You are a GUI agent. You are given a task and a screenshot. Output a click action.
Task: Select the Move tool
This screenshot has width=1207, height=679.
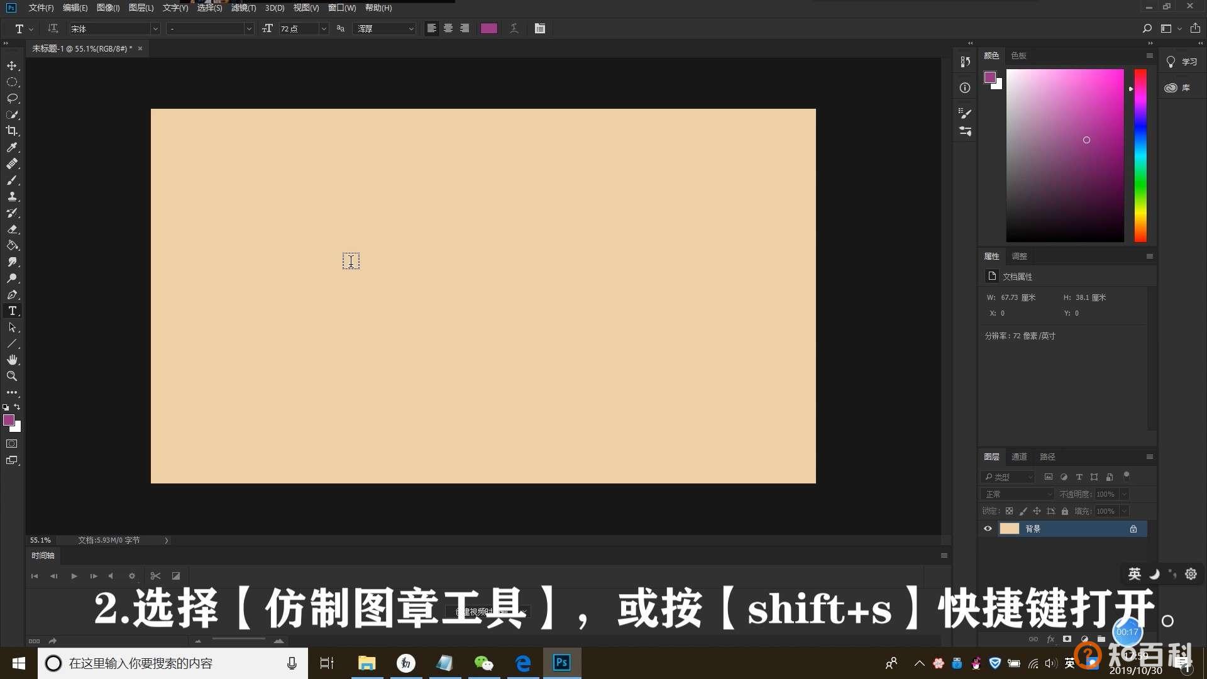point(12,65)
